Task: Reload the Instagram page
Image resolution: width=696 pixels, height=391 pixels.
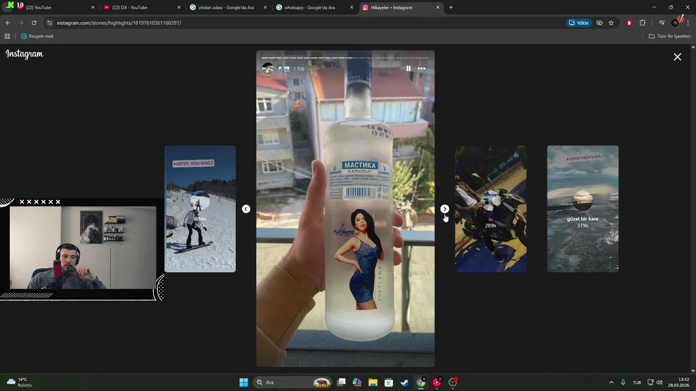Action: click(x=34, y=23)
